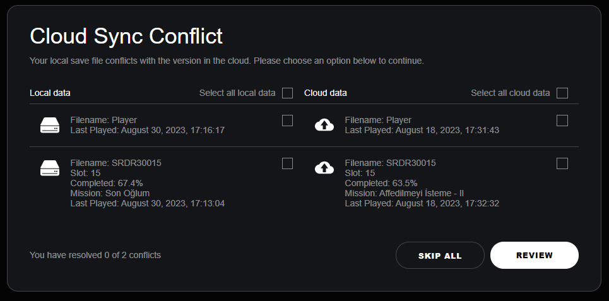Select the cloud Player save checkbox
Image resolution: width=609 pixels, height=301 pixels.
pyautogui.click(x=562, y=121)
